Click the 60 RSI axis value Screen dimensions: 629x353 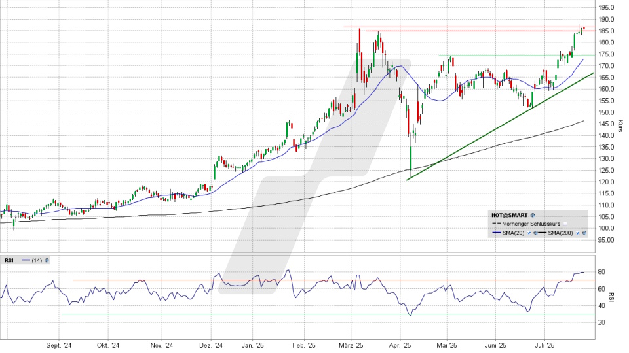coord(601,289)
